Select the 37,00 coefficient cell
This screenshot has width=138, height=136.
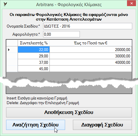[34, 62]
